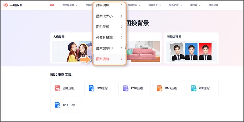Select the PNG压缩 file icon
Image resolution: width=244 pixels, height=122 pixels.
tap(126, 88)
